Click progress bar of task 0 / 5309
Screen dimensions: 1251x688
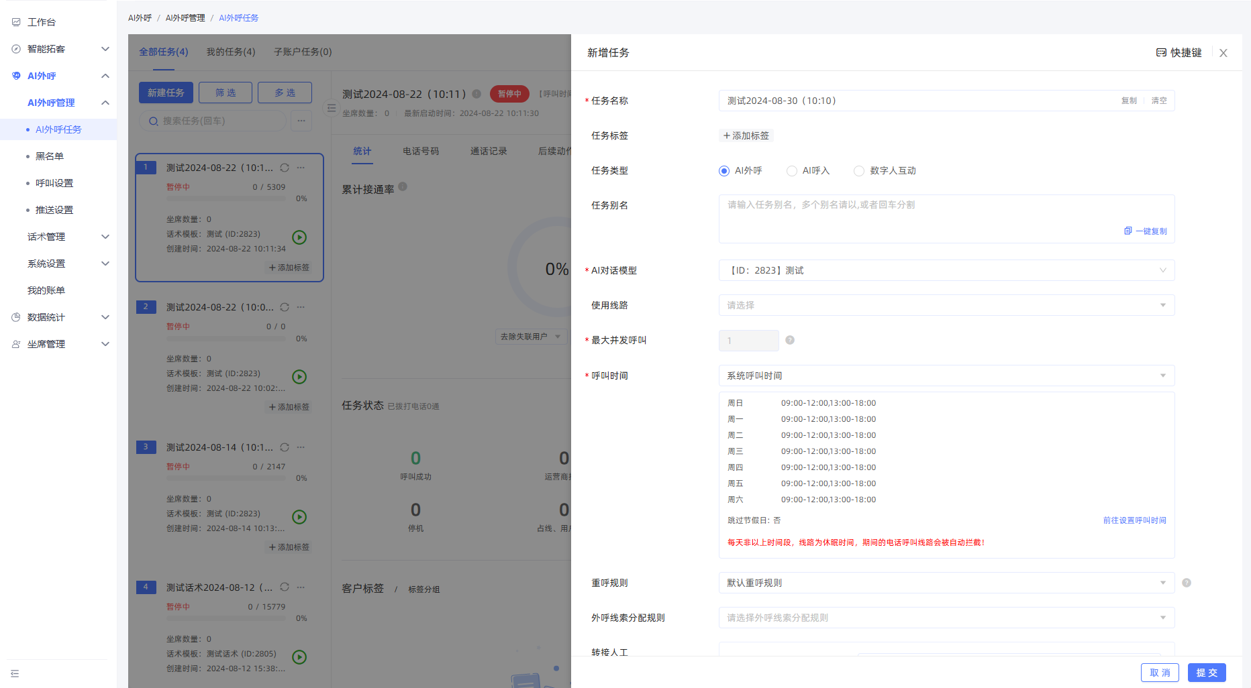tap(228, 198)
